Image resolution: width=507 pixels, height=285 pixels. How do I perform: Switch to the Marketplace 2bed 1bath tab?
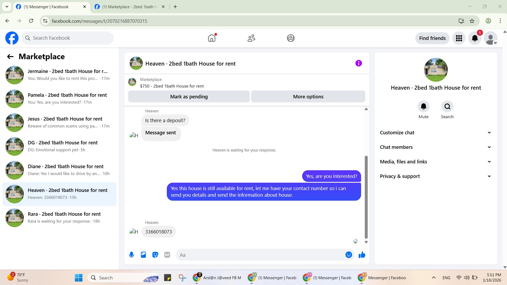coord(130,7)
